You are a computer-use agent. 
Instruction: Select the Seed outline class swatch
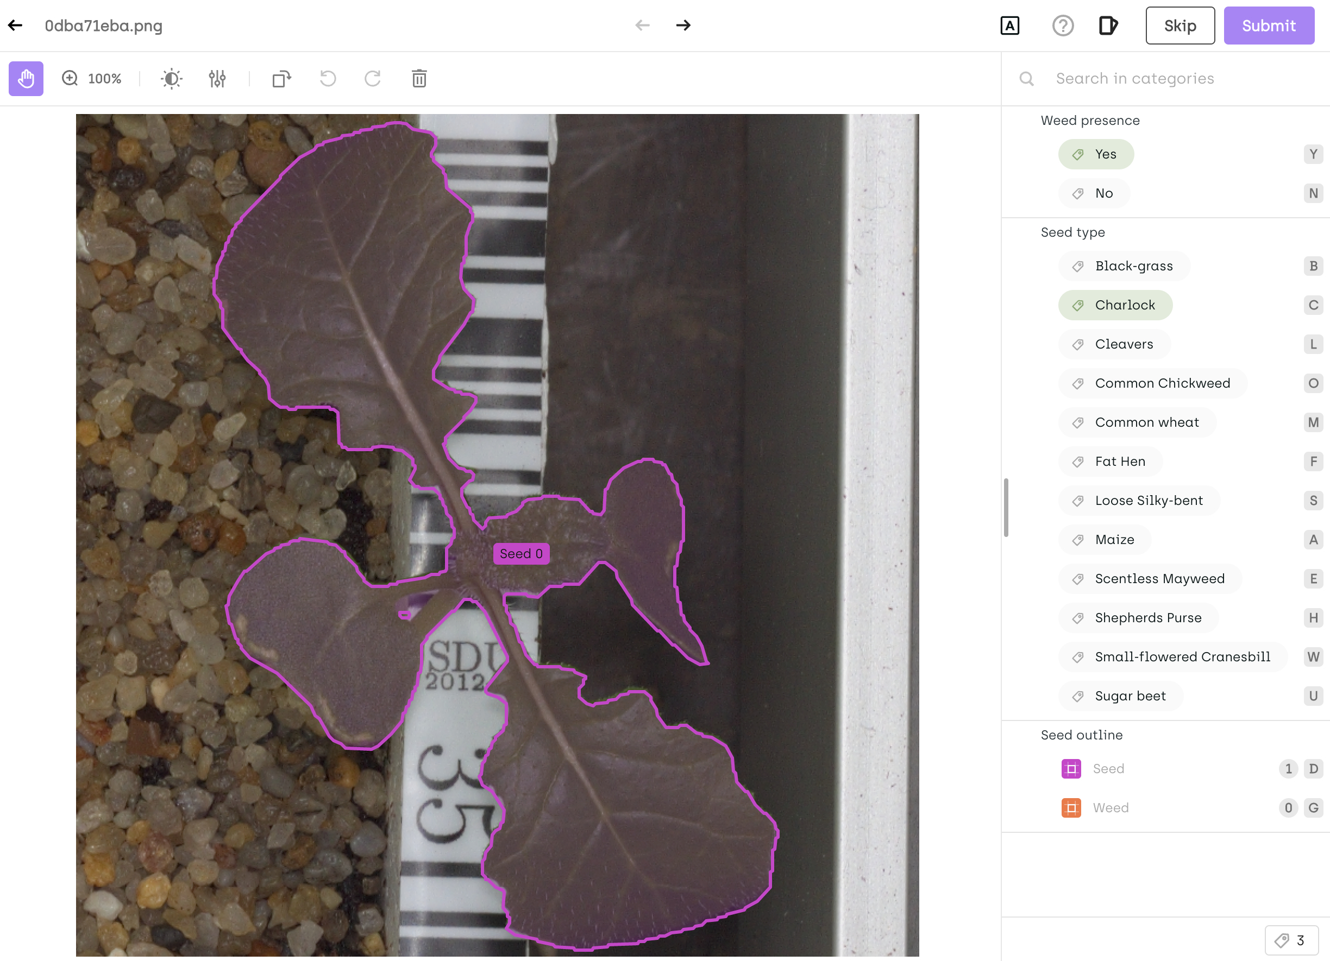pos(1071,769)
